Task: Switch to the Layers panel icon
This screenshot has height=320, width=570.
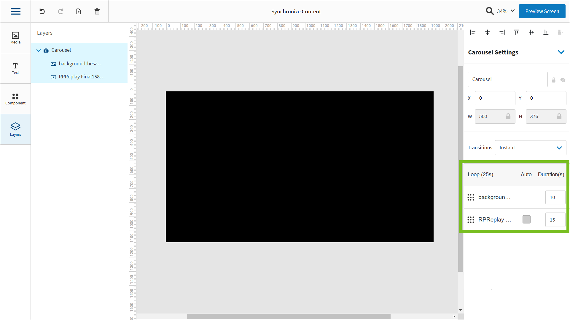Action: click(15, 129)
